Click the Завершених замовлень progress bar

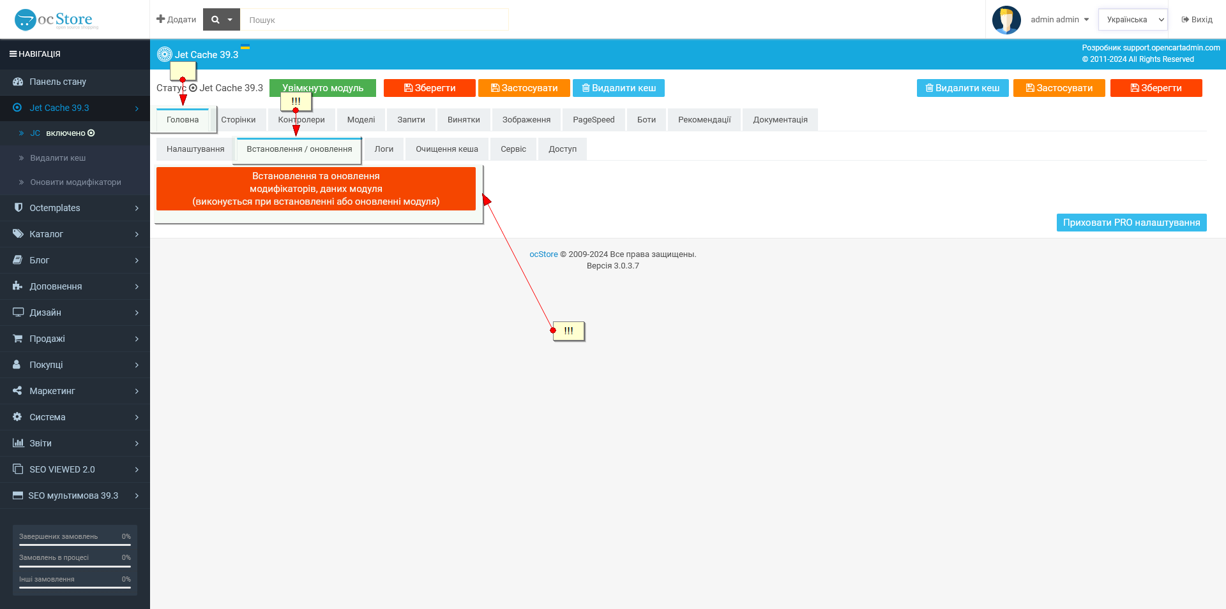(75, 545)
